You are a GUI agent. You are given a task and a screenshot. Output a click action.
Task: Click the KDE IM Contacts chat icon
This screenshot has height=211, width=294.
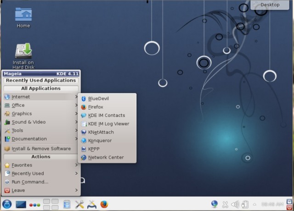pyautogui.click(x=84, y=116)
